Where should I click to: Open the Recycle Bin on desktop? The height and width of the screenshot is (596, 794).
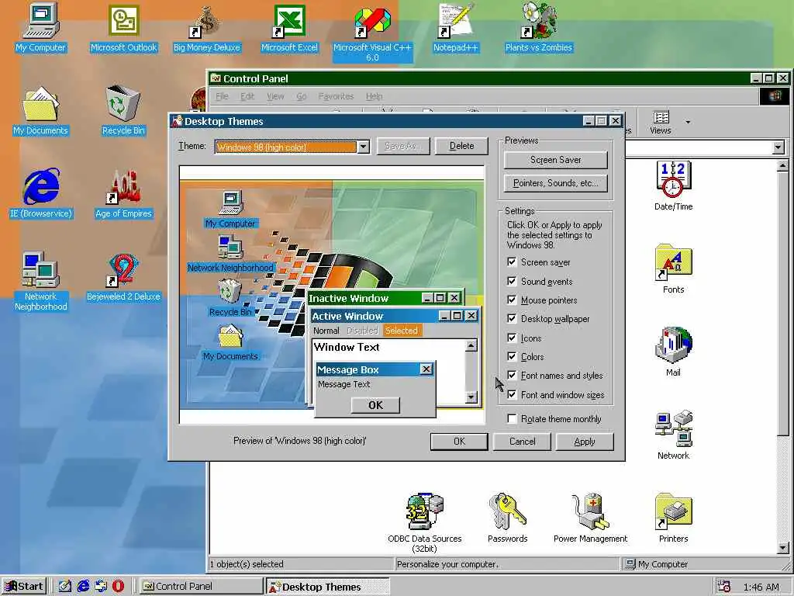(123, 110)
